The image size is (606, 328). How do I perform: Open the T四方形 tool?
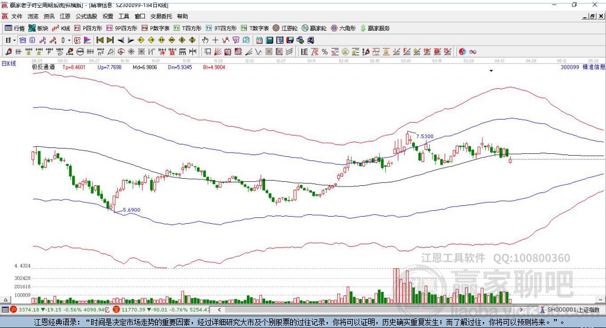pyautogui.click(x=188, y=28)
